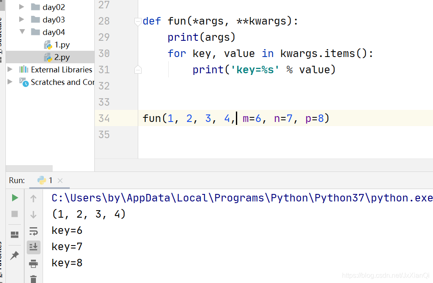The height and width of the screenshot is (283, 433).
Task: Click the Print output icon
Action: (x=33, y=264)
